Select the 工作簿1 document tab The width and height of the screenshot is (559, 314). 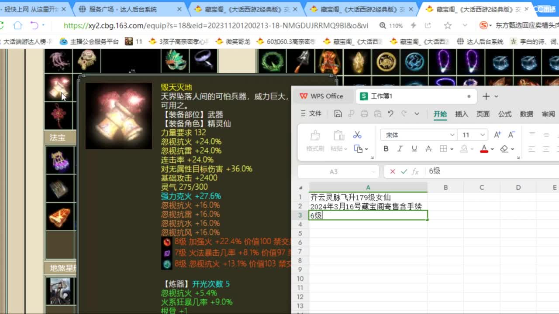415,96
